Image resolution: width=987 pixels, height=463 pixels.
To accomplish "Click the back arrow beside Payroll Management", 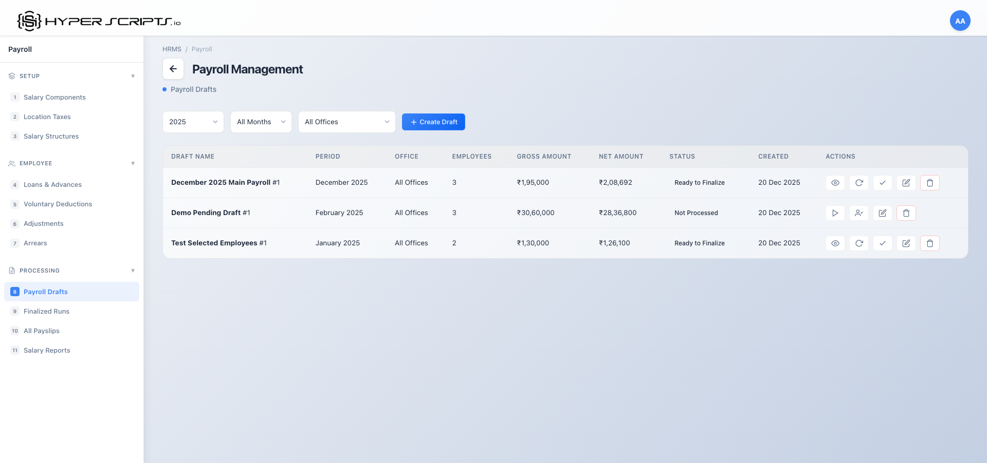I will [173, 69].
